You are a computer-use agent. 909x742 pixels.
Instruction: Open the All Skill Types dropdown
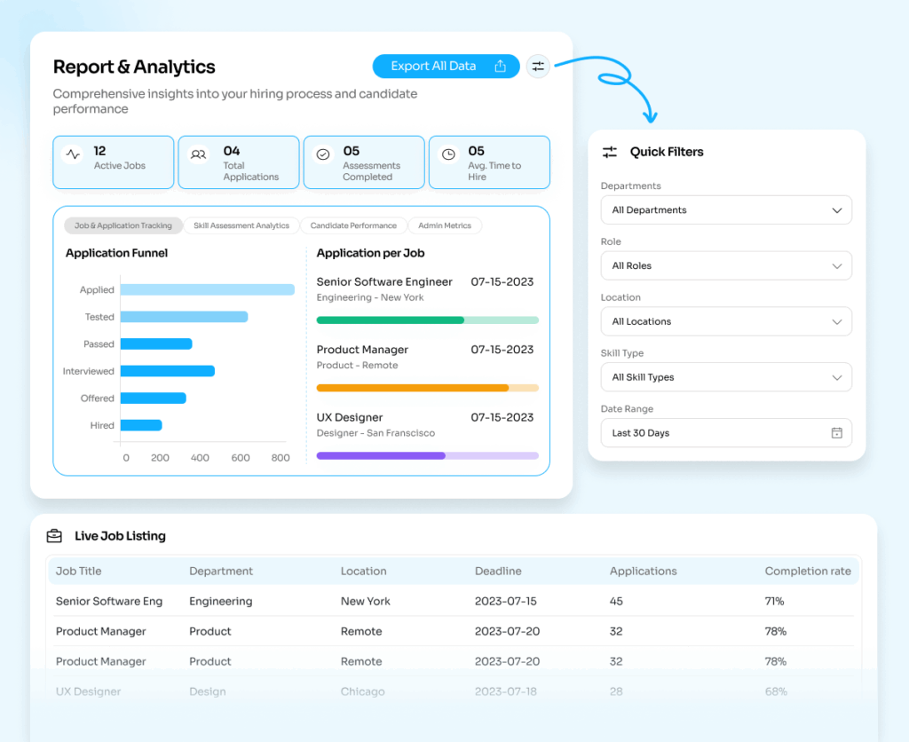(726, 377)
